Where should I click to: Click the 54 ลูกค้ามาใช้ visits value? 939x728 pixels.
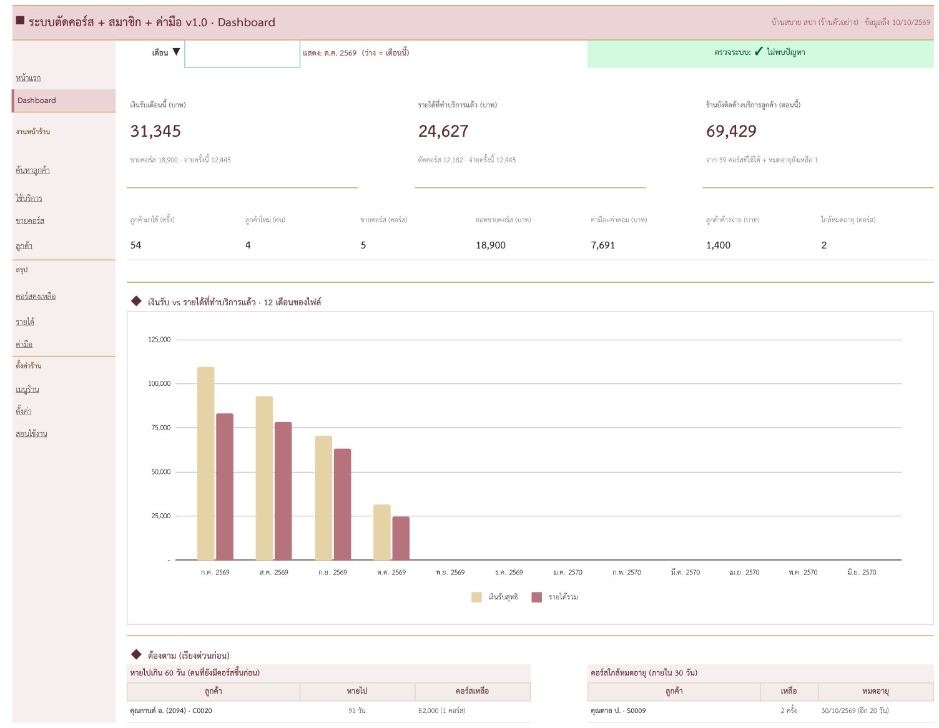click(x=135, y=245)
